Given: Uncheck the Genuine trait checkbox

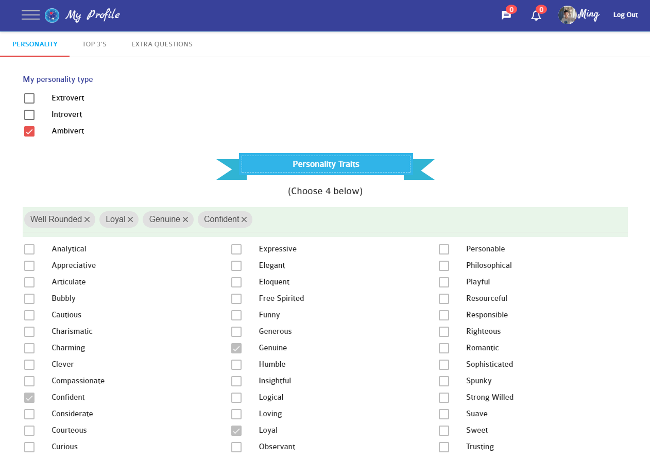Looking at the screenshot, I should pyautogui.click(x=236, y=348).
